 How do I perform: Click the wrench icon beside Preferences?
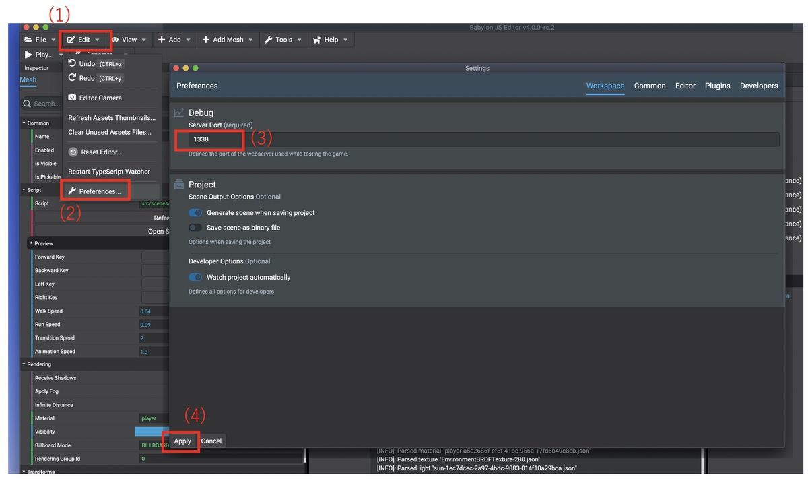(x=72, y=191)
